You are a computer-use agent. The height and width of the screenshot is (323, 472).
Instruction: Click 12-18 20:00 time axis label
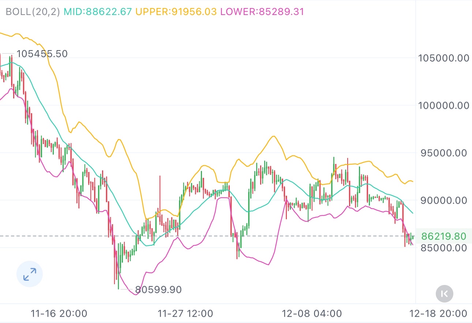(x=438, y=313)
